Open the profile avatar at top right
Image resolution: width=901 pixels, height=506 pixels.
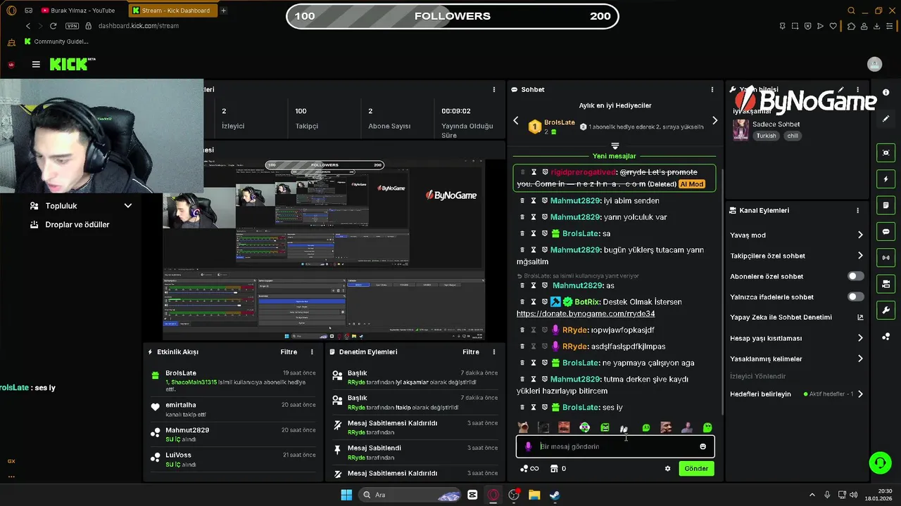(x=874, y=64)
